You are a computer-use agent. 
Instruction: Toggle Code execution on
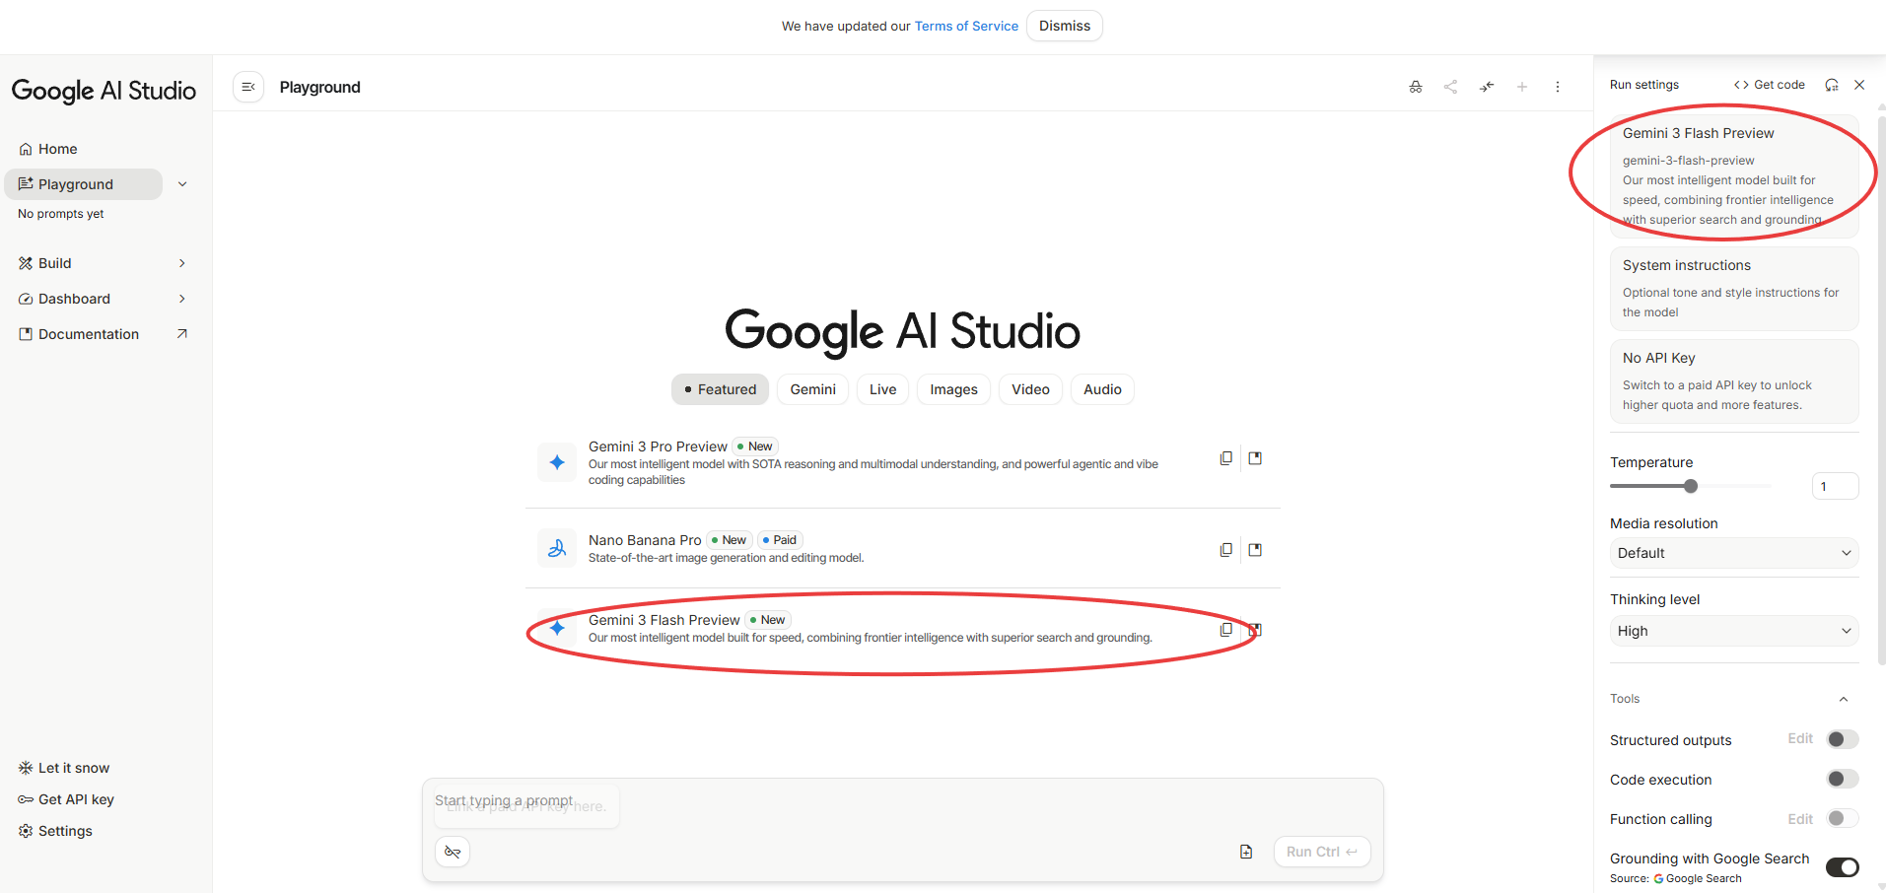point(1843,779)
